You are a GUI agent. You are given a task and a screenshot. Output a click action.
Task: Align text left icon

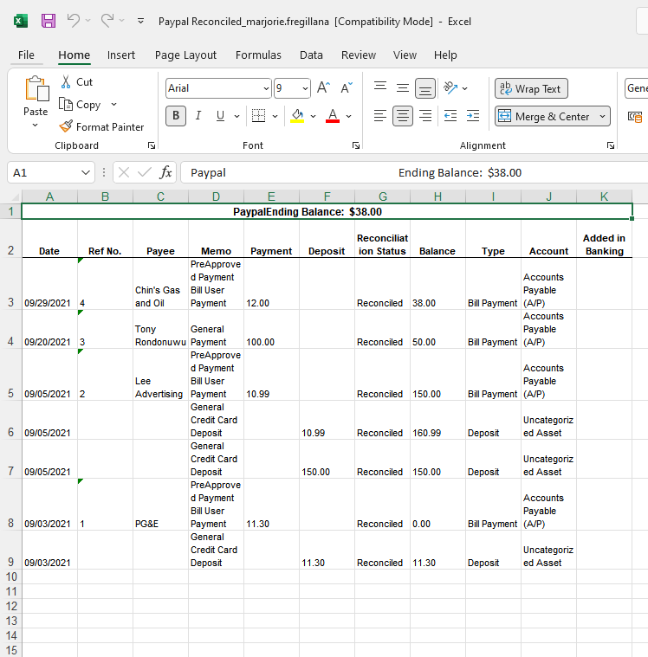[380, 116]
